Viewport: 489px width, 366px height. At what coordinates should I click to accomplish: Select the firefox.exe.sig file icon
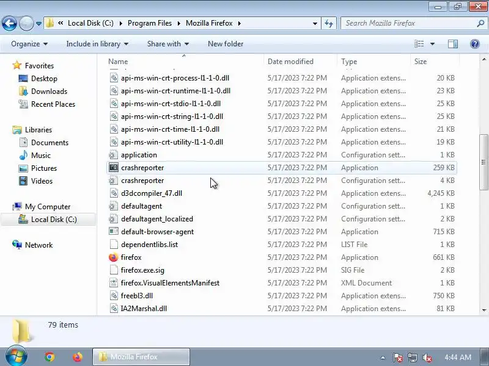point(114,270)
